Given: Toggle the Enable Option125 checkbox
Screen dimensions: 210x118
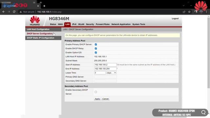Looking at the screenshot, I should tap(96, 52).
